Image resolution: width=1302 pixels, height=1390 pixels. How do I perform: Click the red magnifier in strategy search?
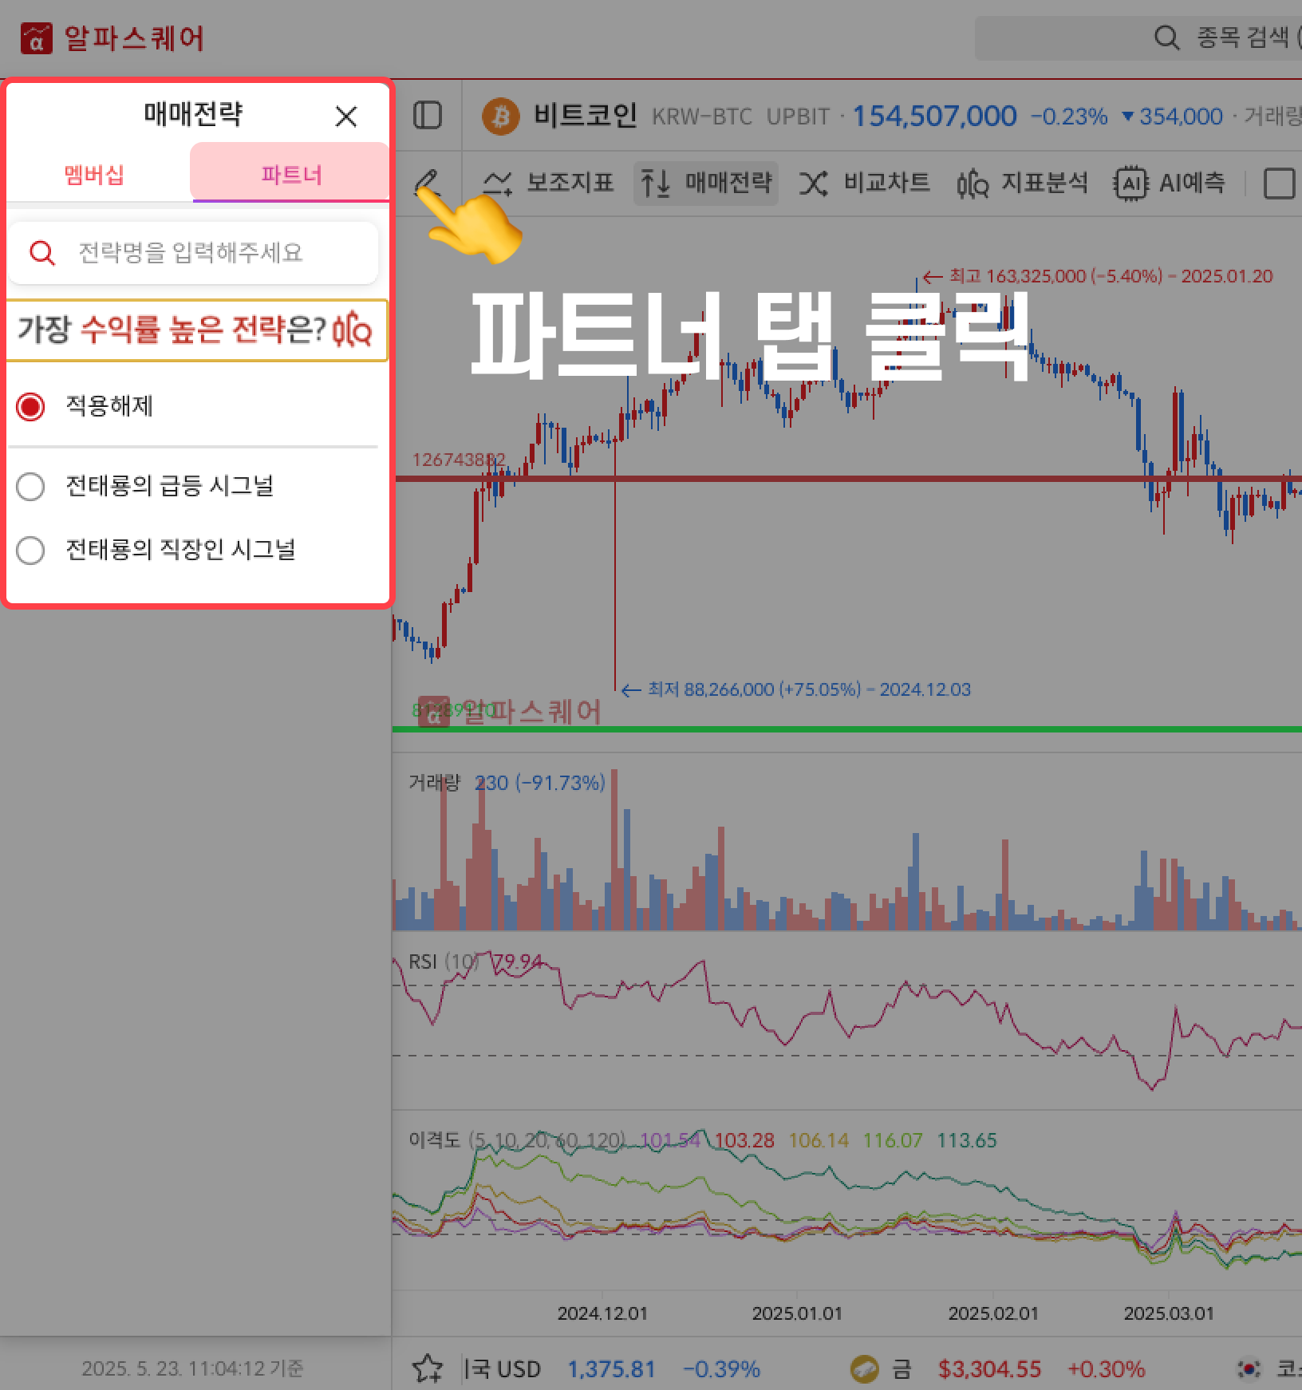(x=41, y=253)
